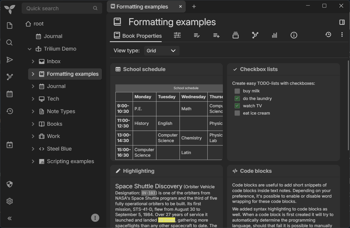The width and height of the screenshot is (350, 228).
Task: Click the Quick search input field
Action: [59, 8]
